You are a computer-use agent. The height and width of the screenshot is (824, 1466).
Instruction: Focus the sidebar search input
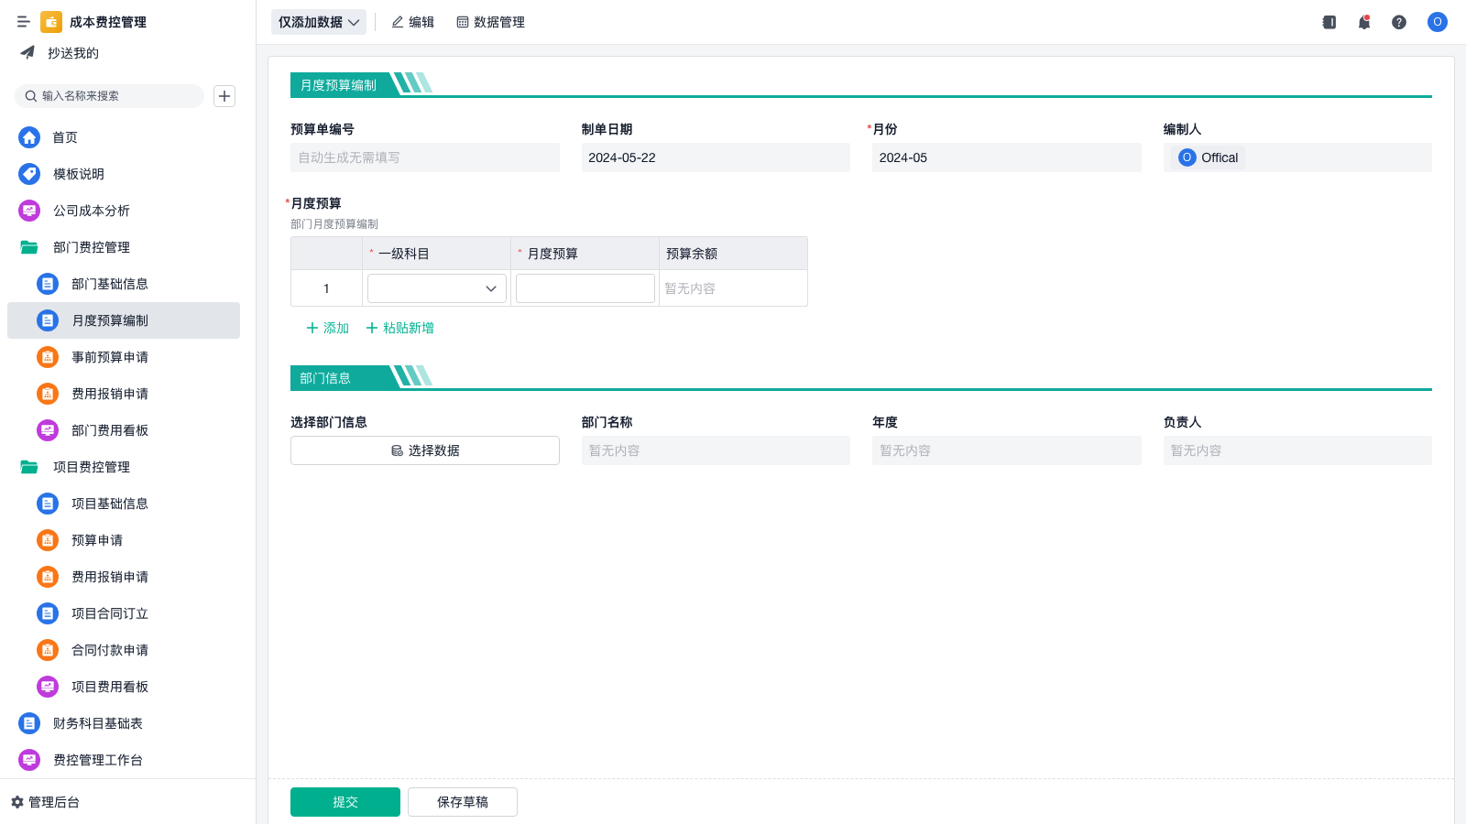point(110,96)
